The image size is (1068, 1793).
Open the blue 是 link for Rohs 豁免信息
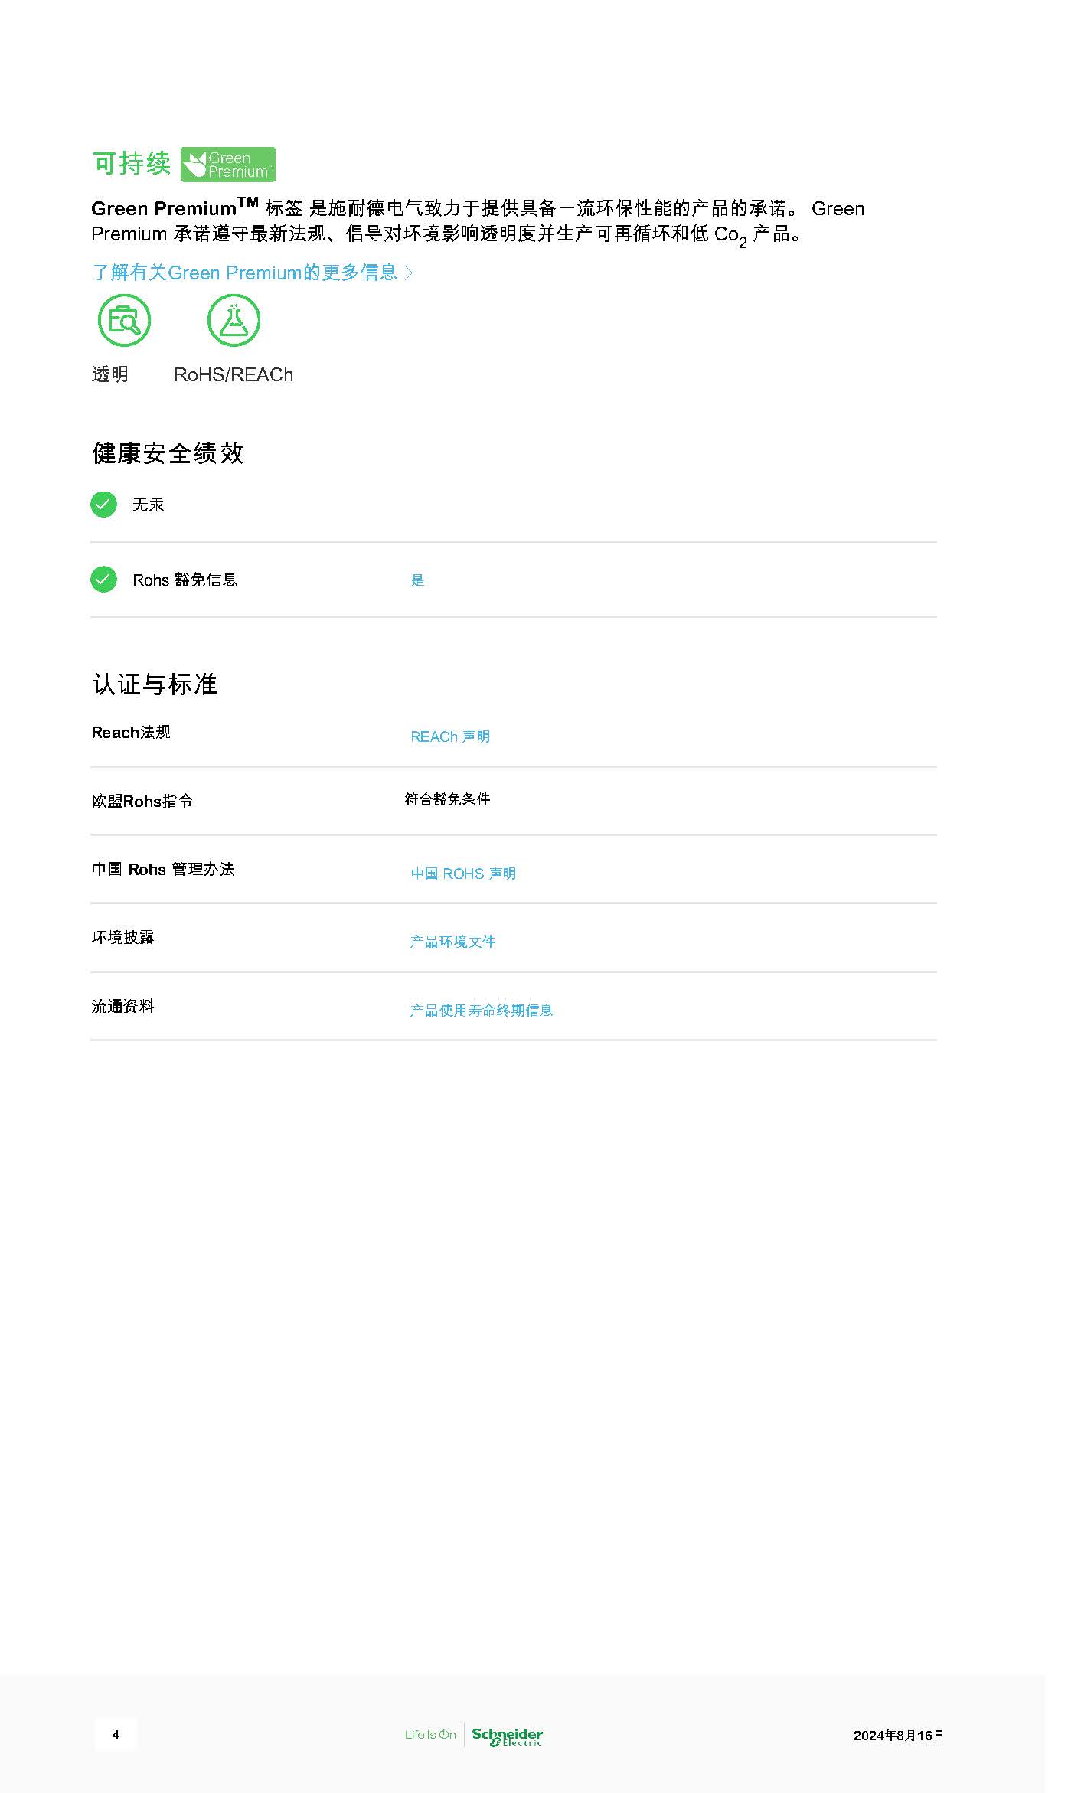417,580
